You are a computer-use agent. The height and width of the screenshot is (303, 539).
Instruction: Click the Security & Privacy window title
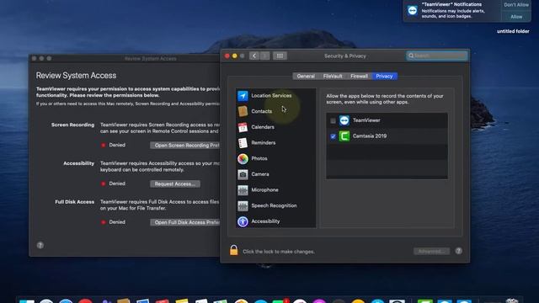coord(344,56)
